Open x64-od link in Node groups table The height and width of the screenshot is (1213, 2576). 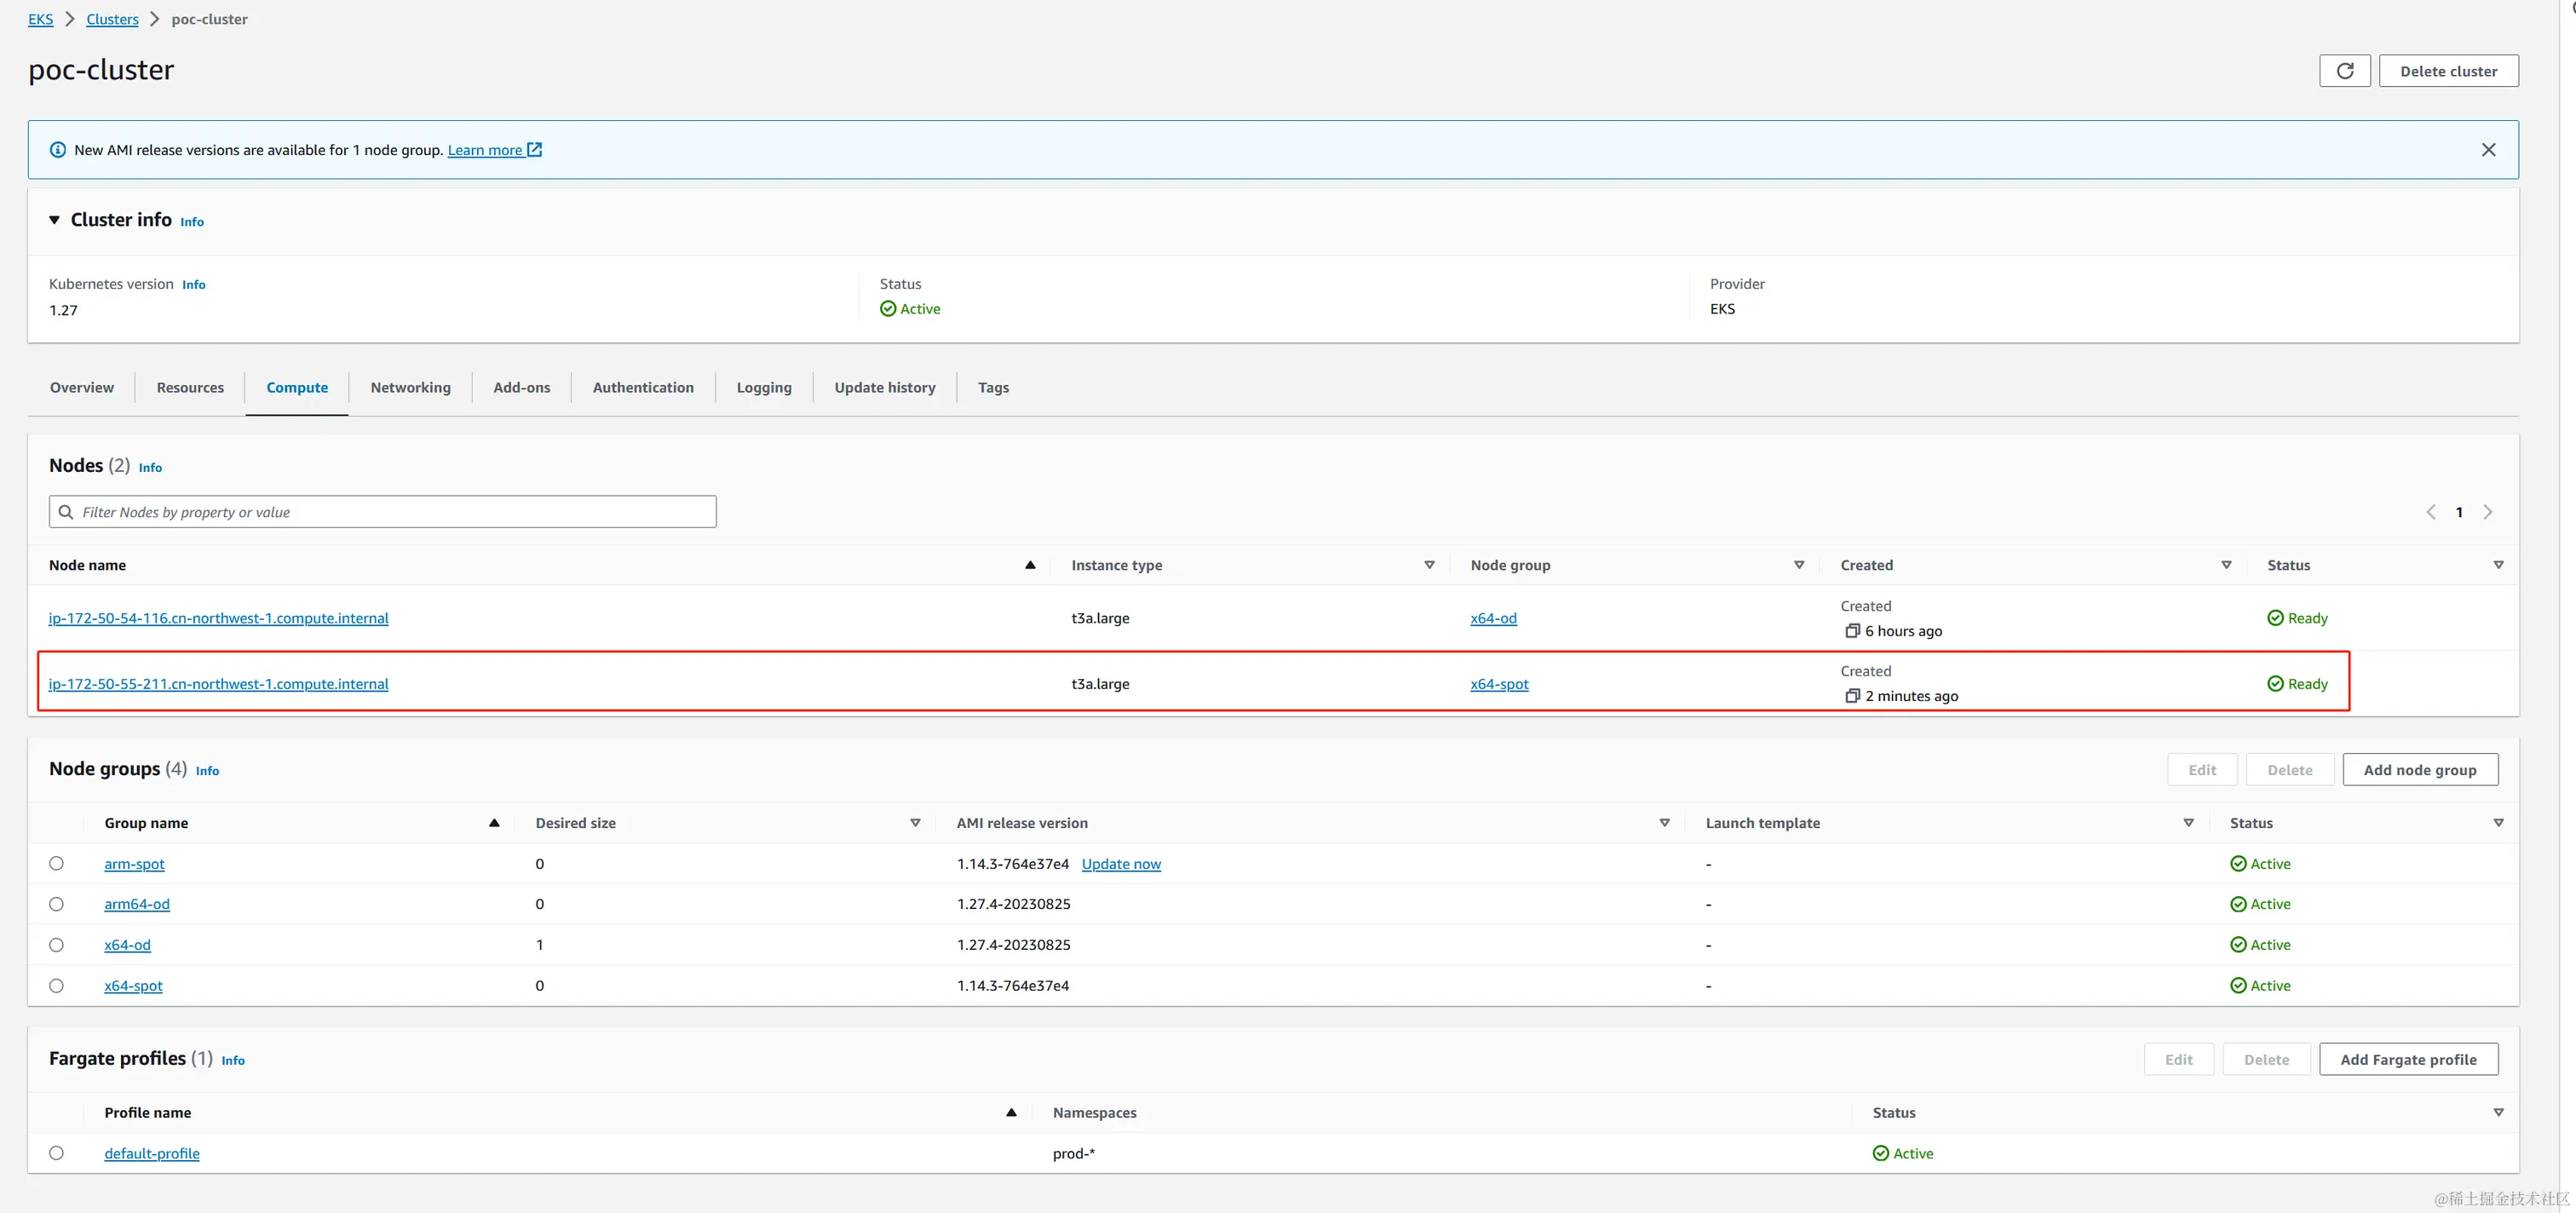click(x=127, y=945)
